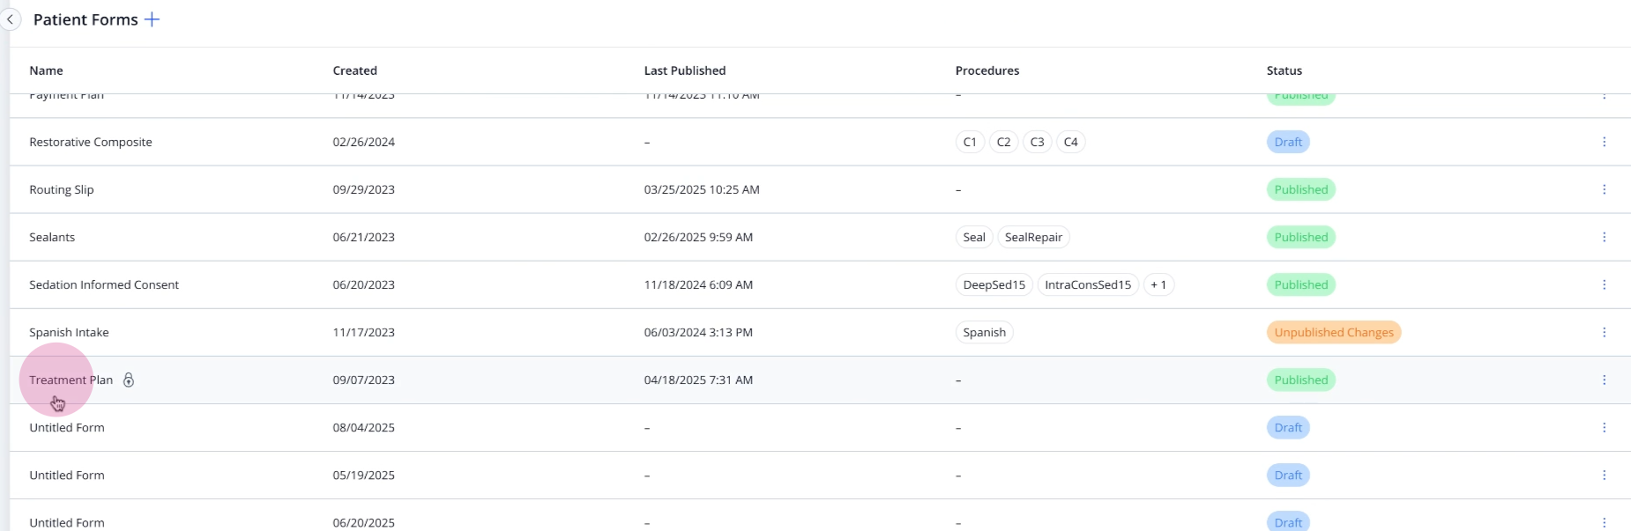1631x531 pixels.
Task: Open the Restorative Composite form
Action: pos(91,142)
